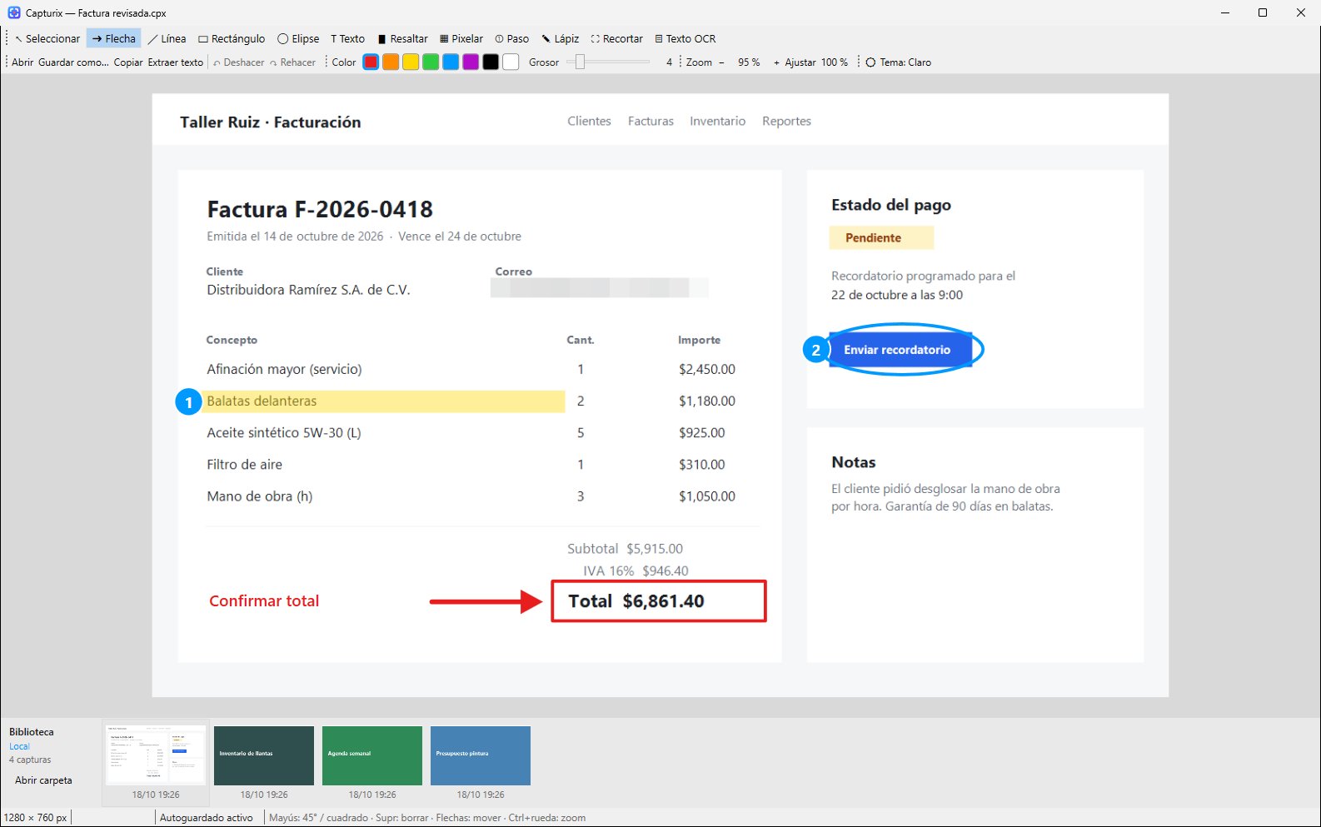The width and height of the screenshot is (1321, 827).
Task: Pick the Resaltar highlighter tool
Action: pyautogui.click(x=402, y=38)
